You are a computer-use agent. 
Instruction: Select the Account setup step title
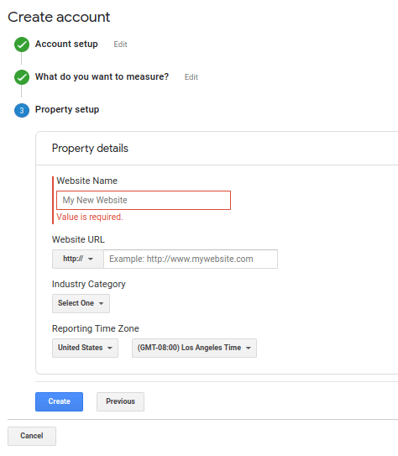[x=66, y=44]
